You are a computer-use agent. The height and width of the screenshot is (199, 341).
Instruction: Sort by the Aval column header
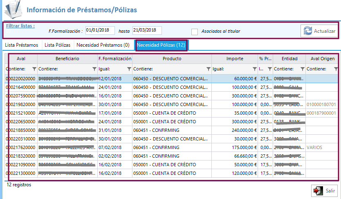tap(21, 59)
